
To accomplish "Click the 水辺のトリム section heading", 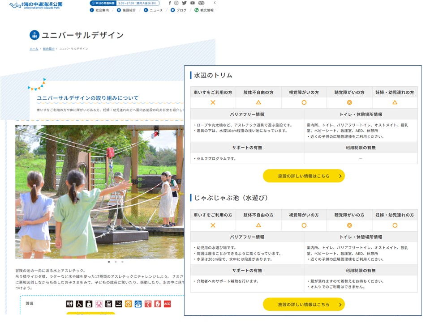I will click(213, 75).
